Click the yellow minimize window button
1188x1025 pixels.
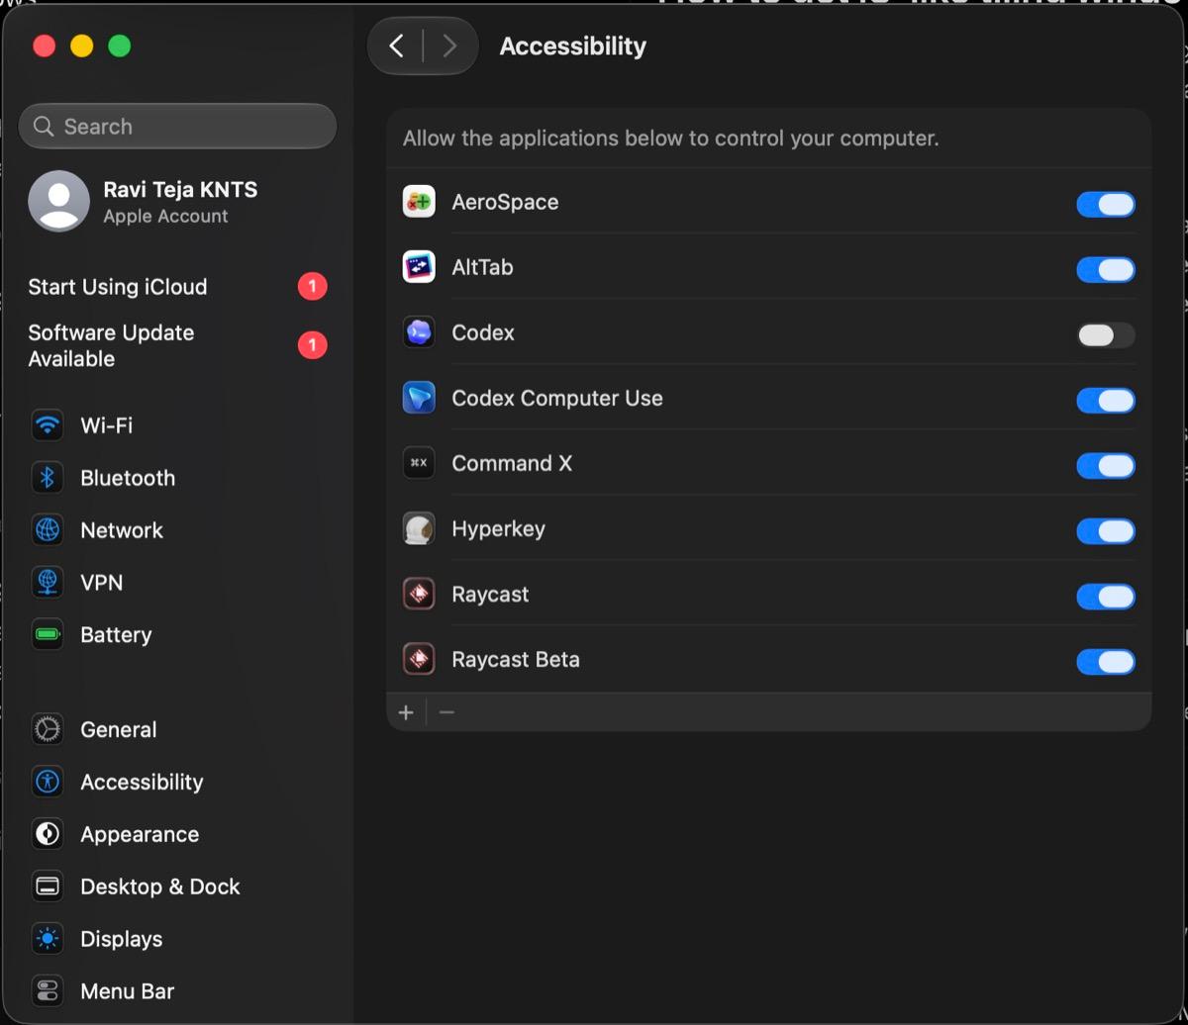point(82,46)
